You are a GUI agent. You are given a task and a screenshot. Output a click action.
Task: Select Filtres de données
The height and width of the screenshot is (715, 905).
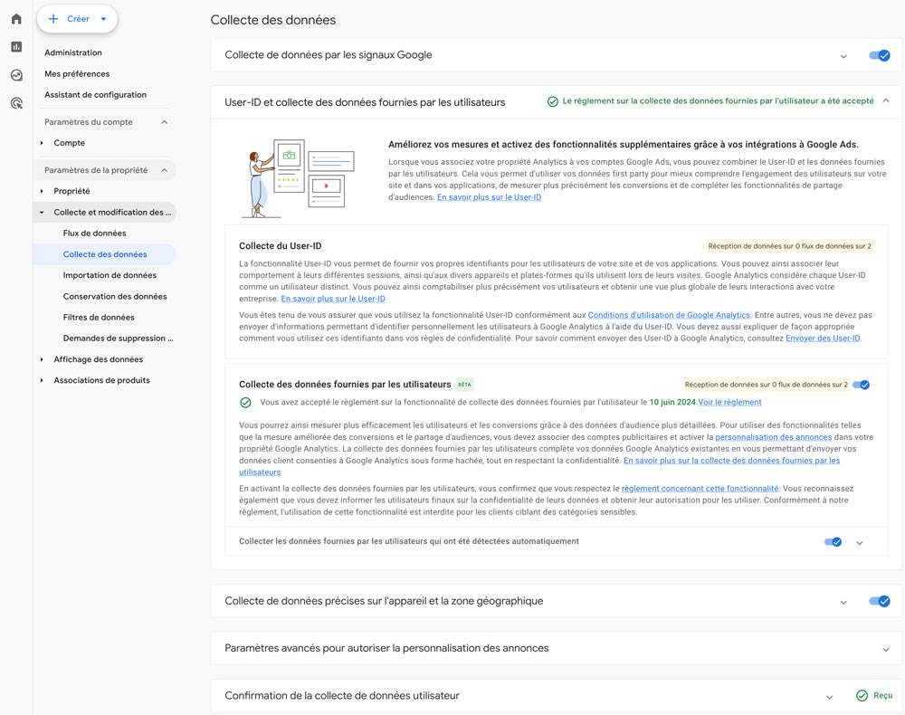[99, 318]
